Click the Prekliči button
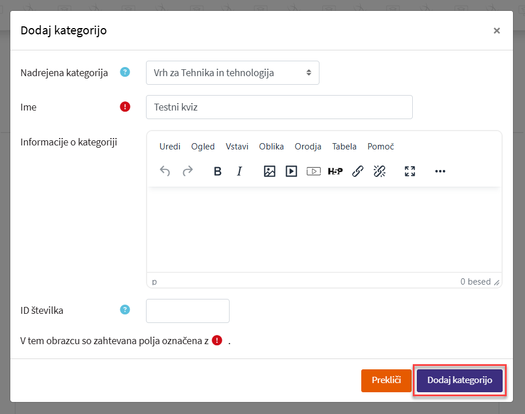This screenshot has height=414, width=525. coord(386,381)
